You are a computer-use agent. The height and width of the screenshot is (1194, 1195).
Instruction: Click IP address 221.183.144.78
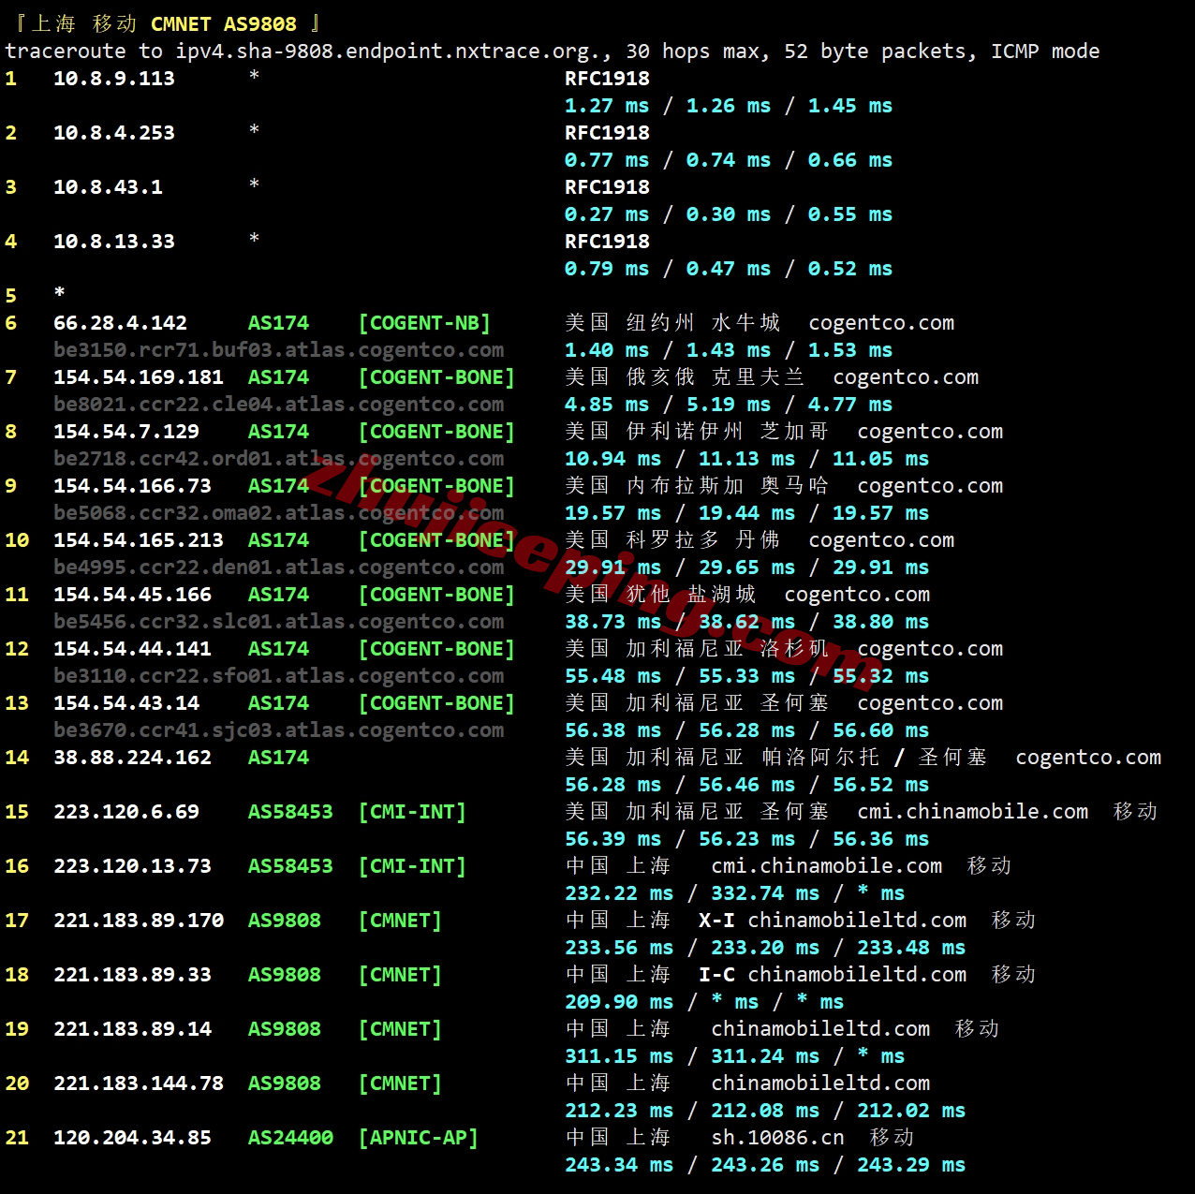[139, 1083]
